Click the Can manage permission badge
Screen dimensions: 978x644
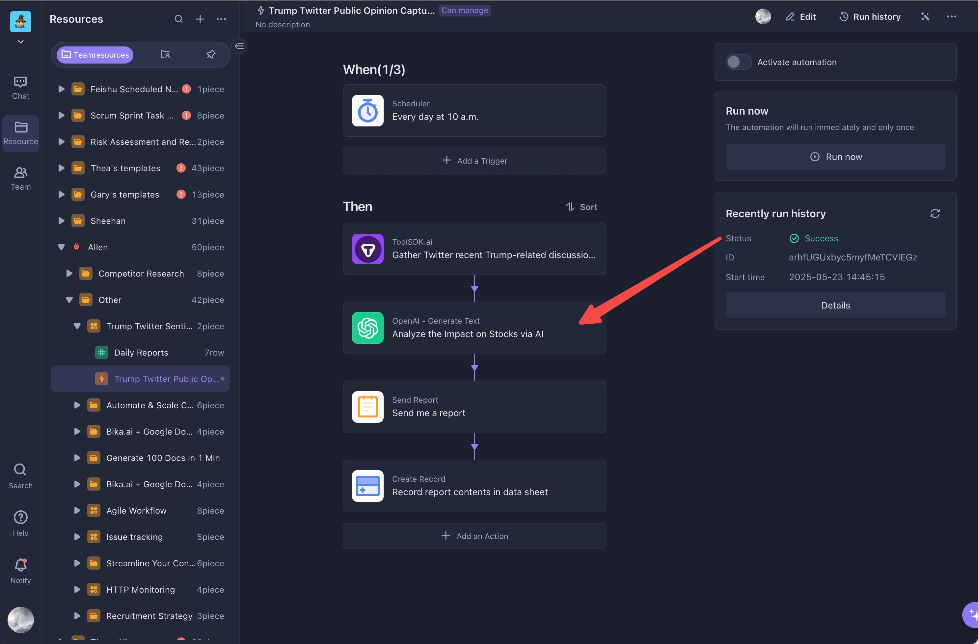[x=464, y=10]
